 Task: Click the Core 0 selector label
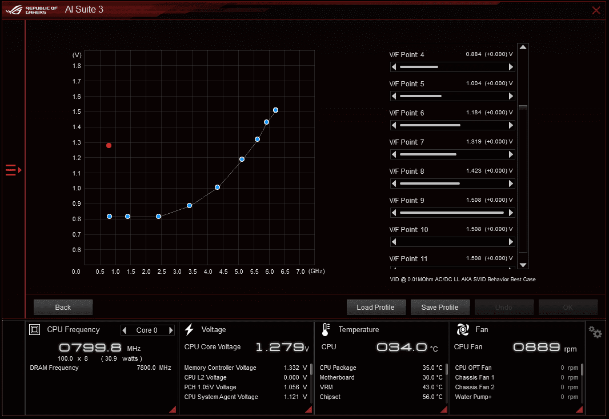[x=147, y=330]
